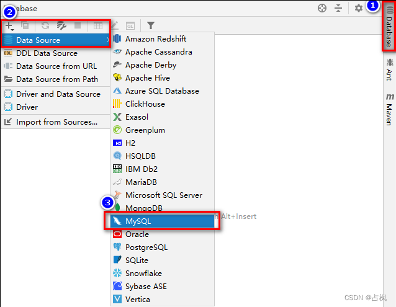Image resolution: width=396 pixels, height=307 pixels.
Task: Choose Data Source from Path
Action: point(56,79)
